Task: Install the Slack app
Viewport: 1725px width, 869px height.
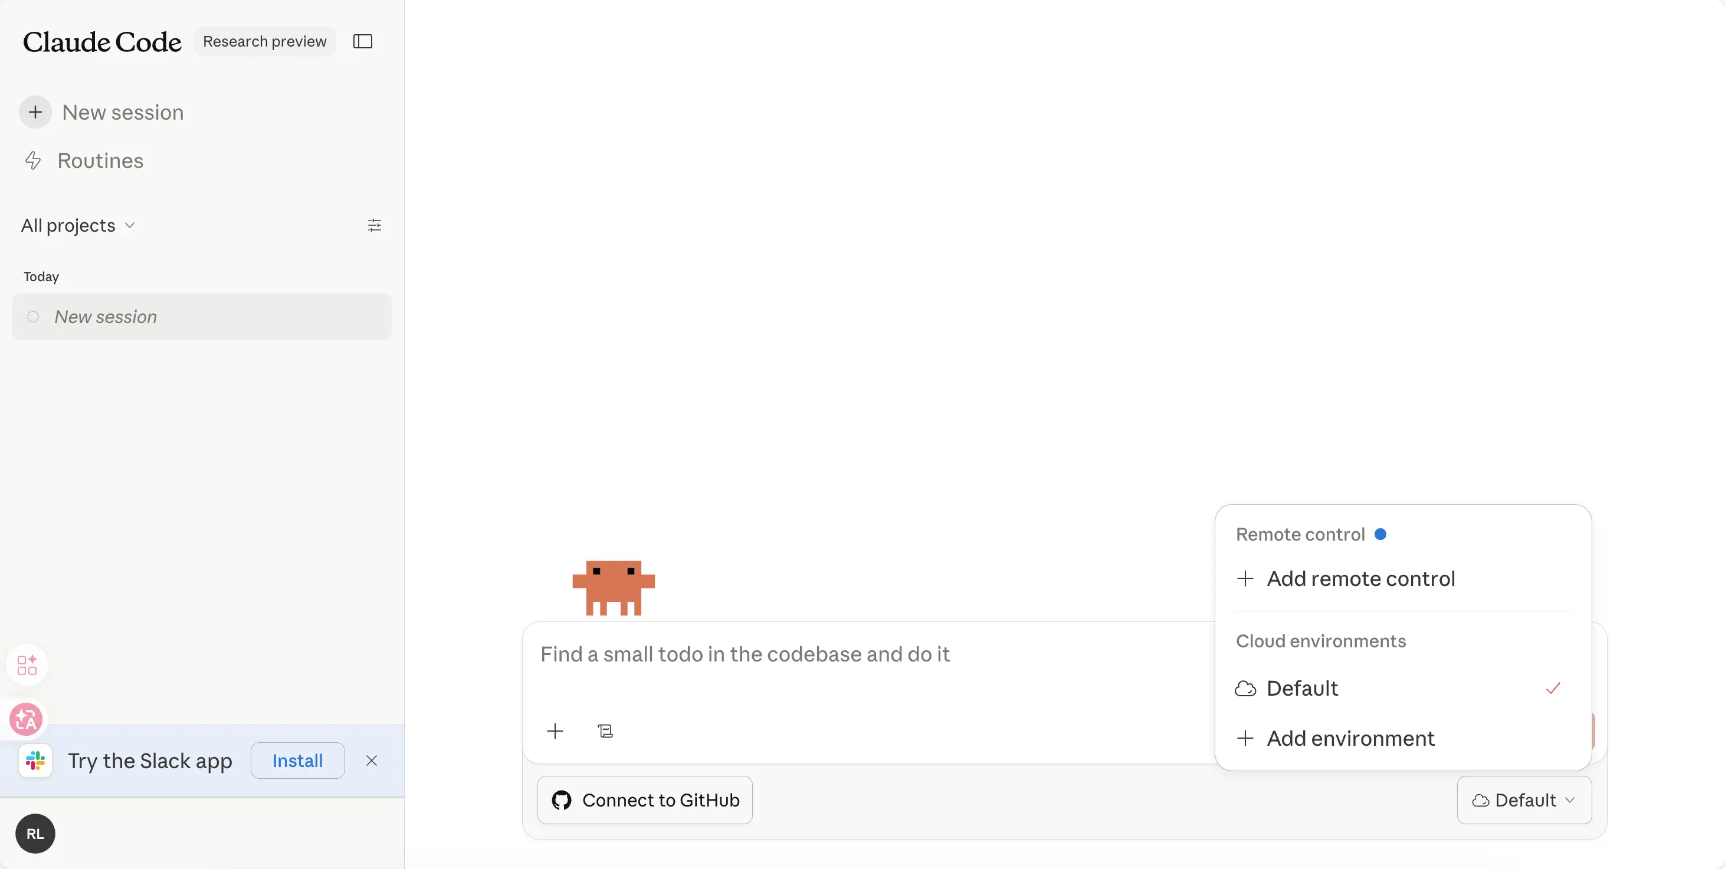Action: tap(297, 761)
